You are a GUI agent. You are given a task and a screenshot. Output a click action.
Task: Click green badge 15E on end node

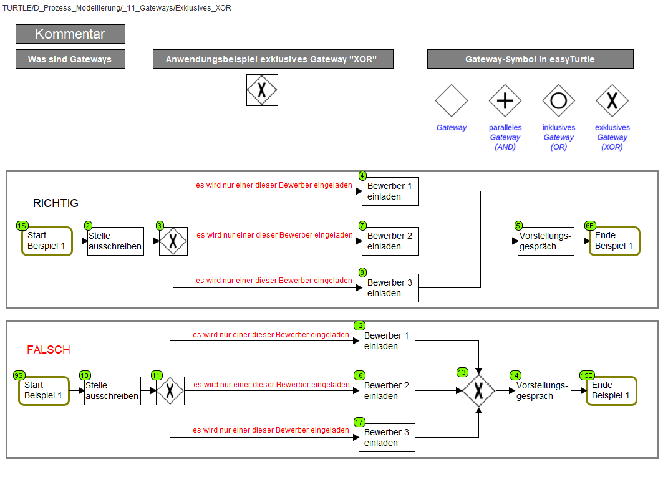(x=587, y=375)
